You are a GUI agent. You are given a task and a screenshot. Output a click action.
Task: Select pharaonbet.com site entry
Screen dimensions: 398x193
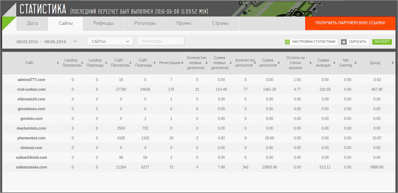coord(31,138)
